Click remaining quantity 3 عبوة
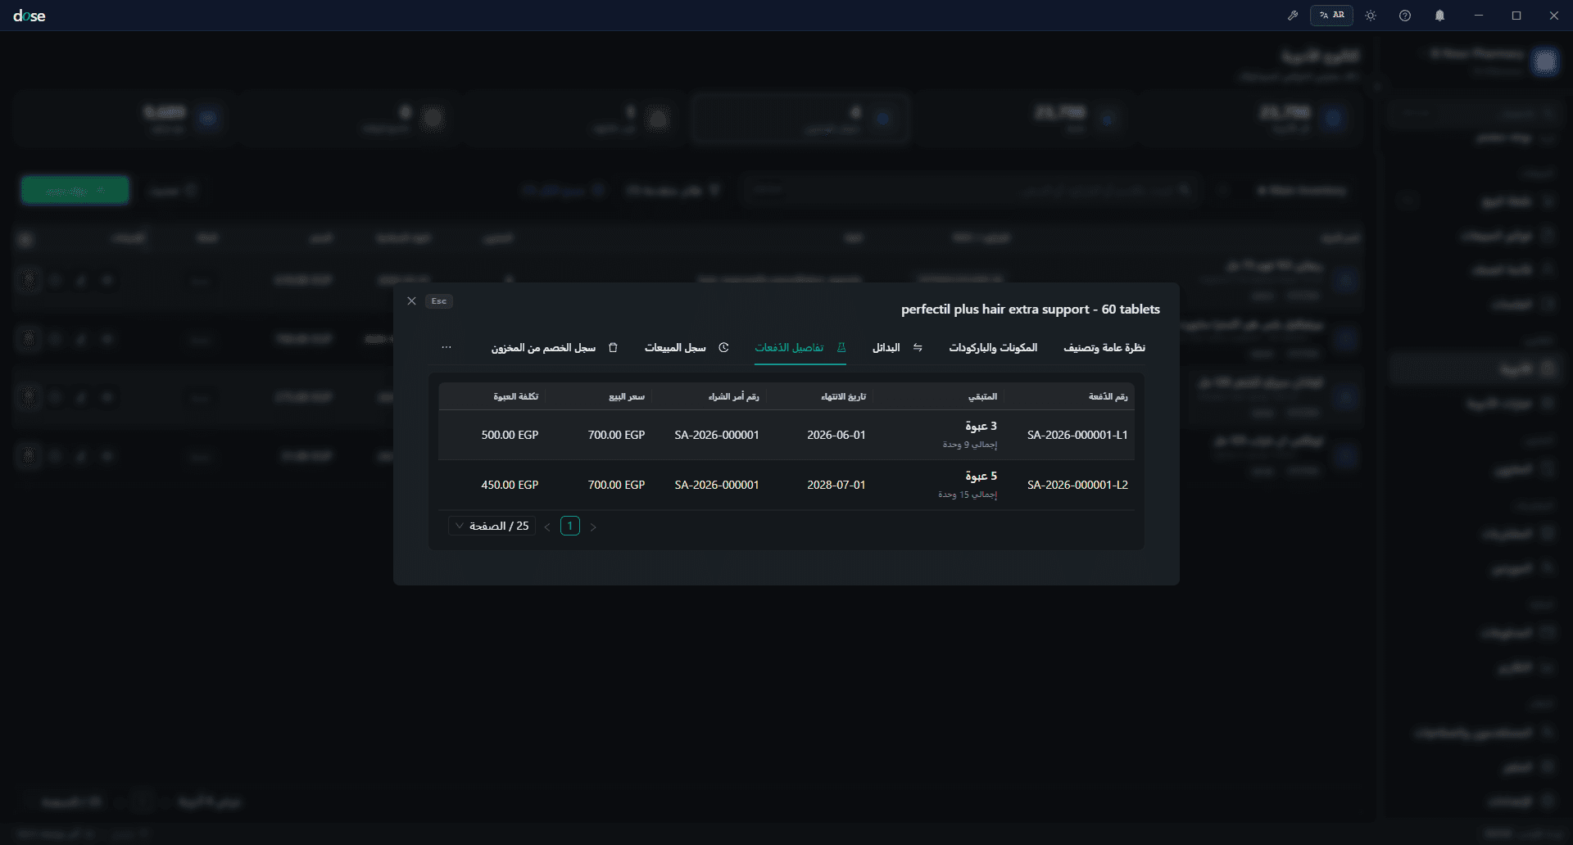 click(981, 426)
